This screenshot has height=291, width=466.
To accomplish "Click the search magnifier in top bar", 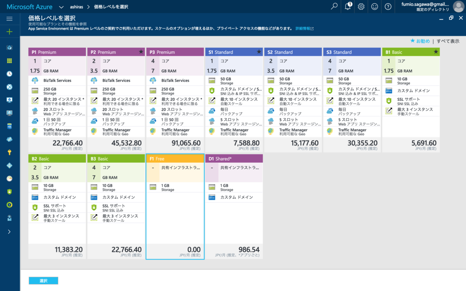I will pos(334,6).
